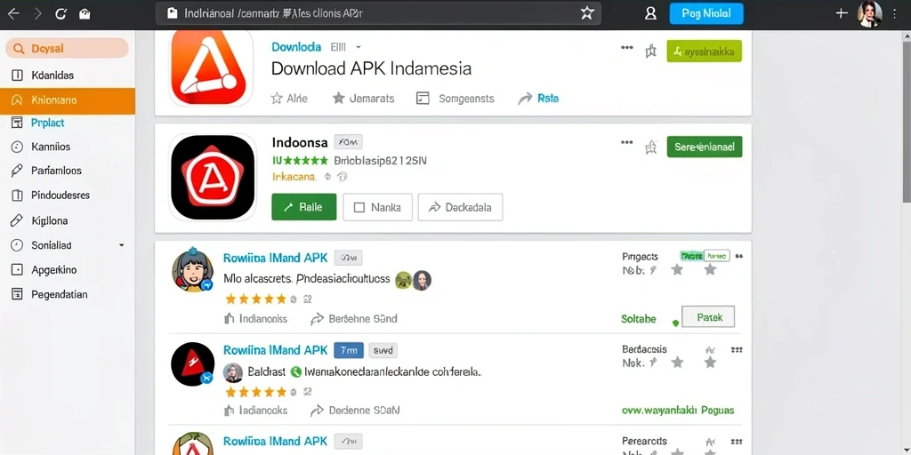The width and height of the screenshot is (911, 455).
Task: Click the browser back arrow
Action: tap(12, 13)
